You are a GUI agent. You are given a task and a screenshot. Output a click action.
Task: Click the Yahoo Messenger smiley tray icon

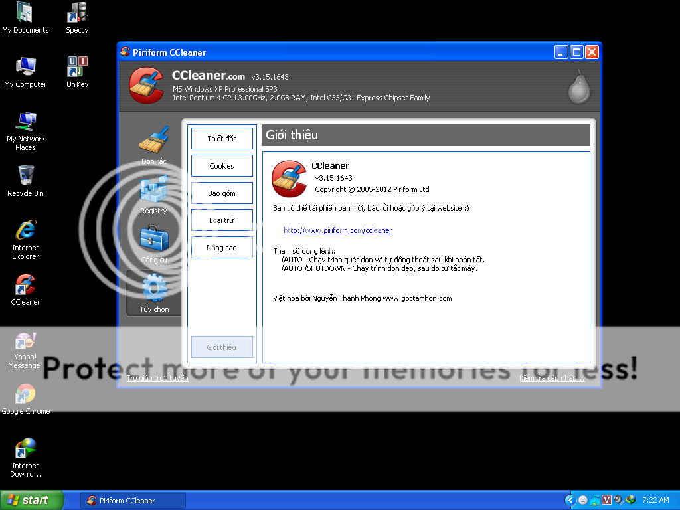(x=583, y=500)
